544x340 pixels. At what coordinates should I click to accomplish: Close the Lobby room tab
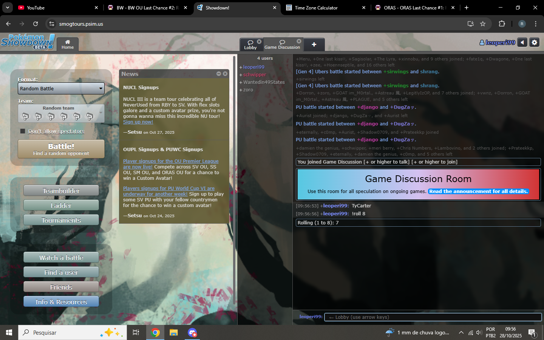point(259,42)
